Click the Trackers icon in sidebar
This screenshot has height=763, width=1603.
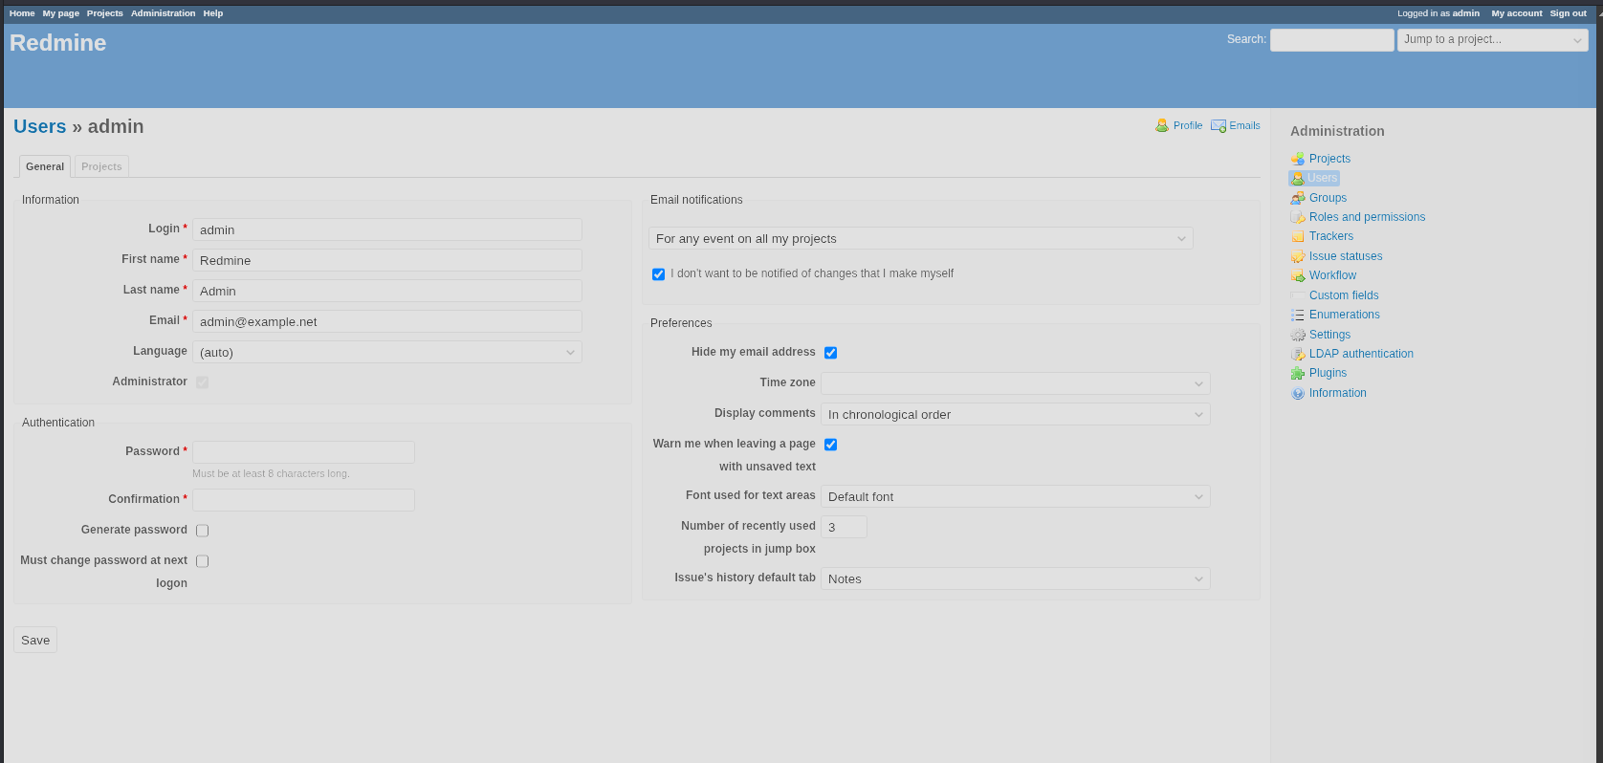tap(1297, 236)
